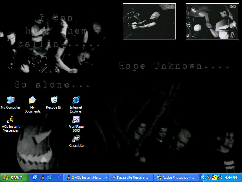Open the My Documents folder icon
The image size is (242, 182).
click(x=32, y=100)
